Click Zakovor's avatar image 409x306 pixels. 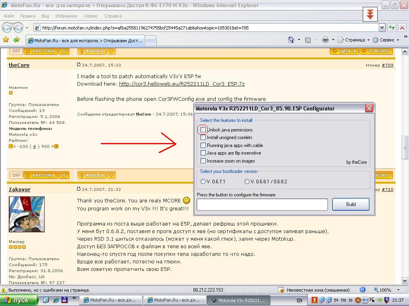(x=27, y=214)
